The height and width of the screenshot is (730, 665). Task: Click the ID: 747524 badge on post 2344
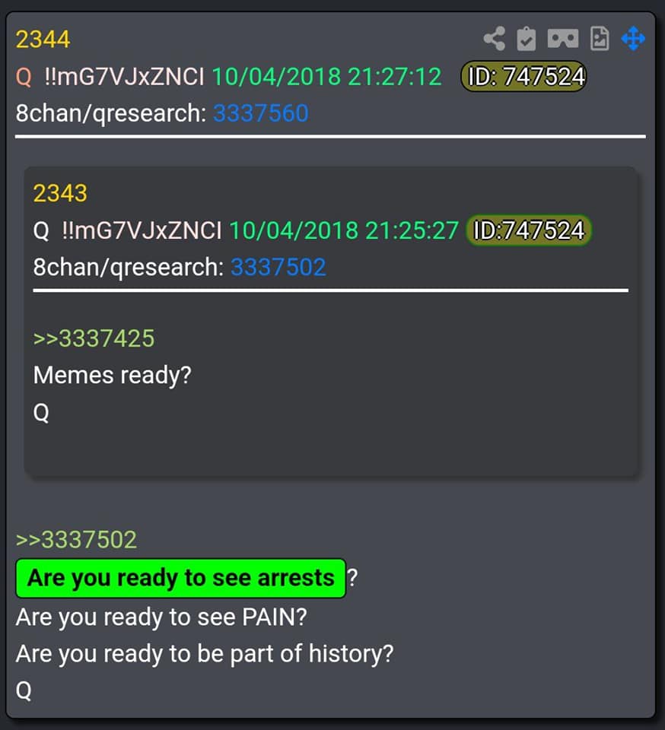[x=523, y=76]
